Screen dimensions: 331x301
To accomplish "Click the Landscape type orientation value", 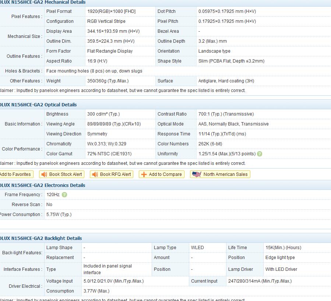I will [x=214, y=51].
